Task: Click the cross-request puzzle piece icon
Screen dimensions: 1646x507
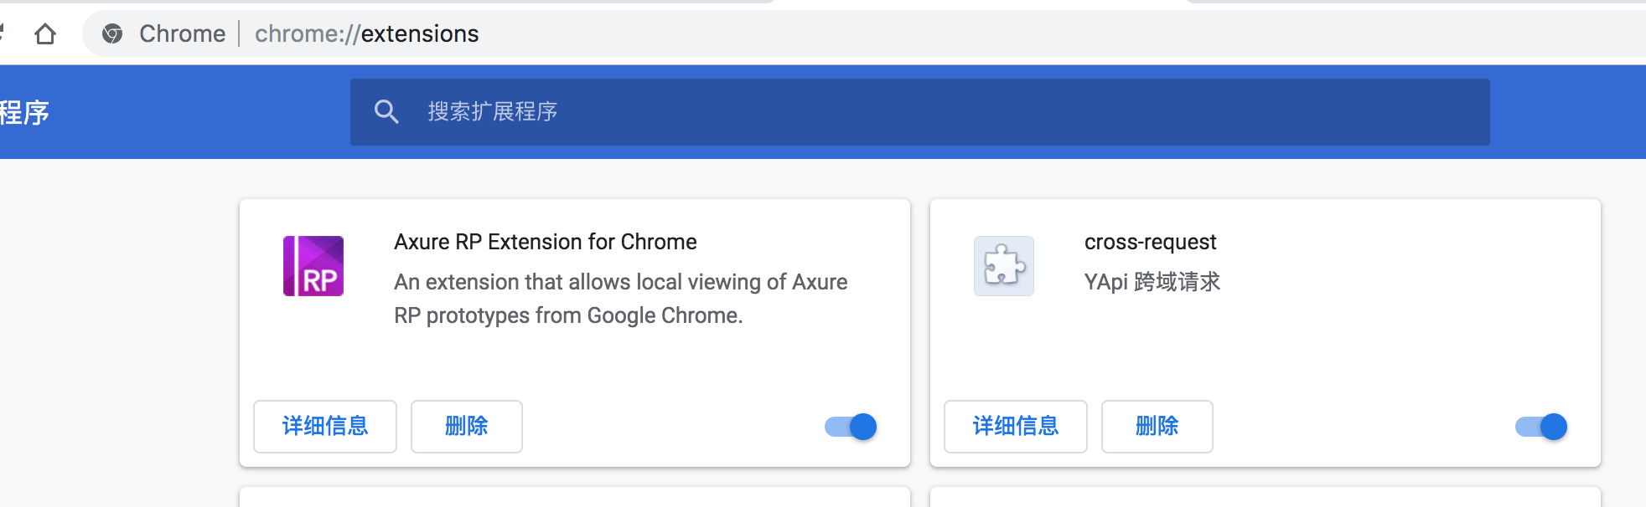Action: pyautogui.click(x=1003, y=266)
